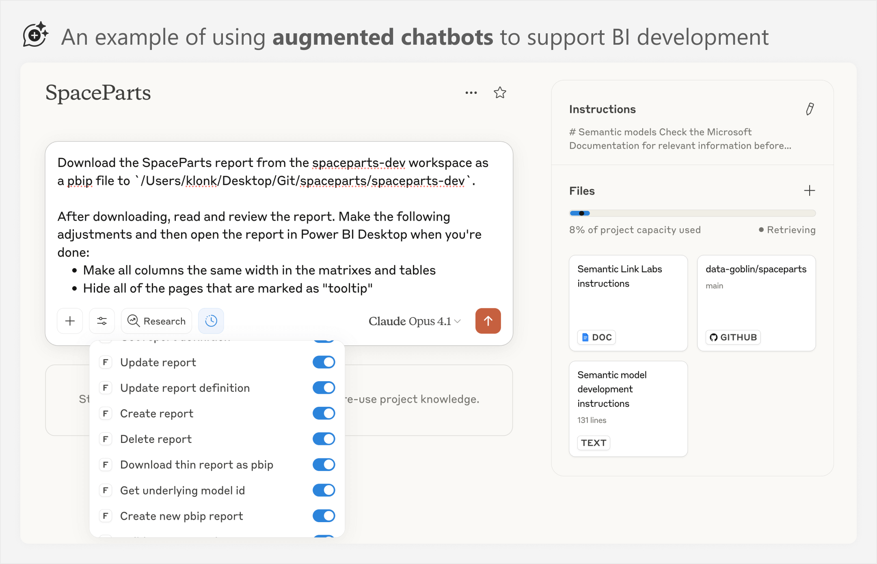Open Semantic model development instructions card
This screenshot has width=877, height=564.
(x=628, y=408)
